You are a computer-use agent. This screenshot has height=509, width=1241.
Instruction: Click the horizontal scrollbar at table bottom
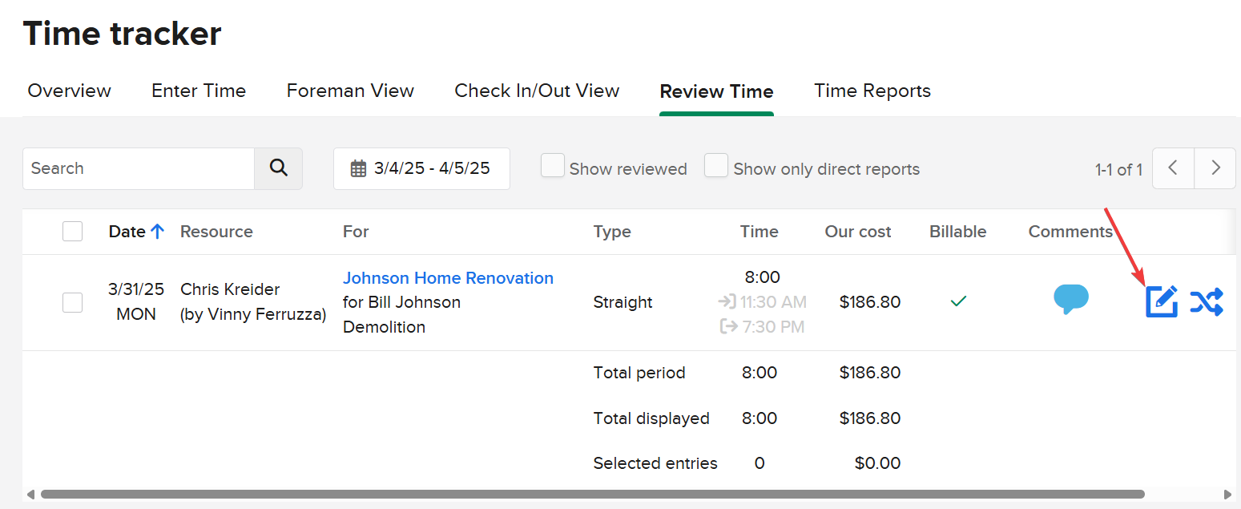[593, 495]
